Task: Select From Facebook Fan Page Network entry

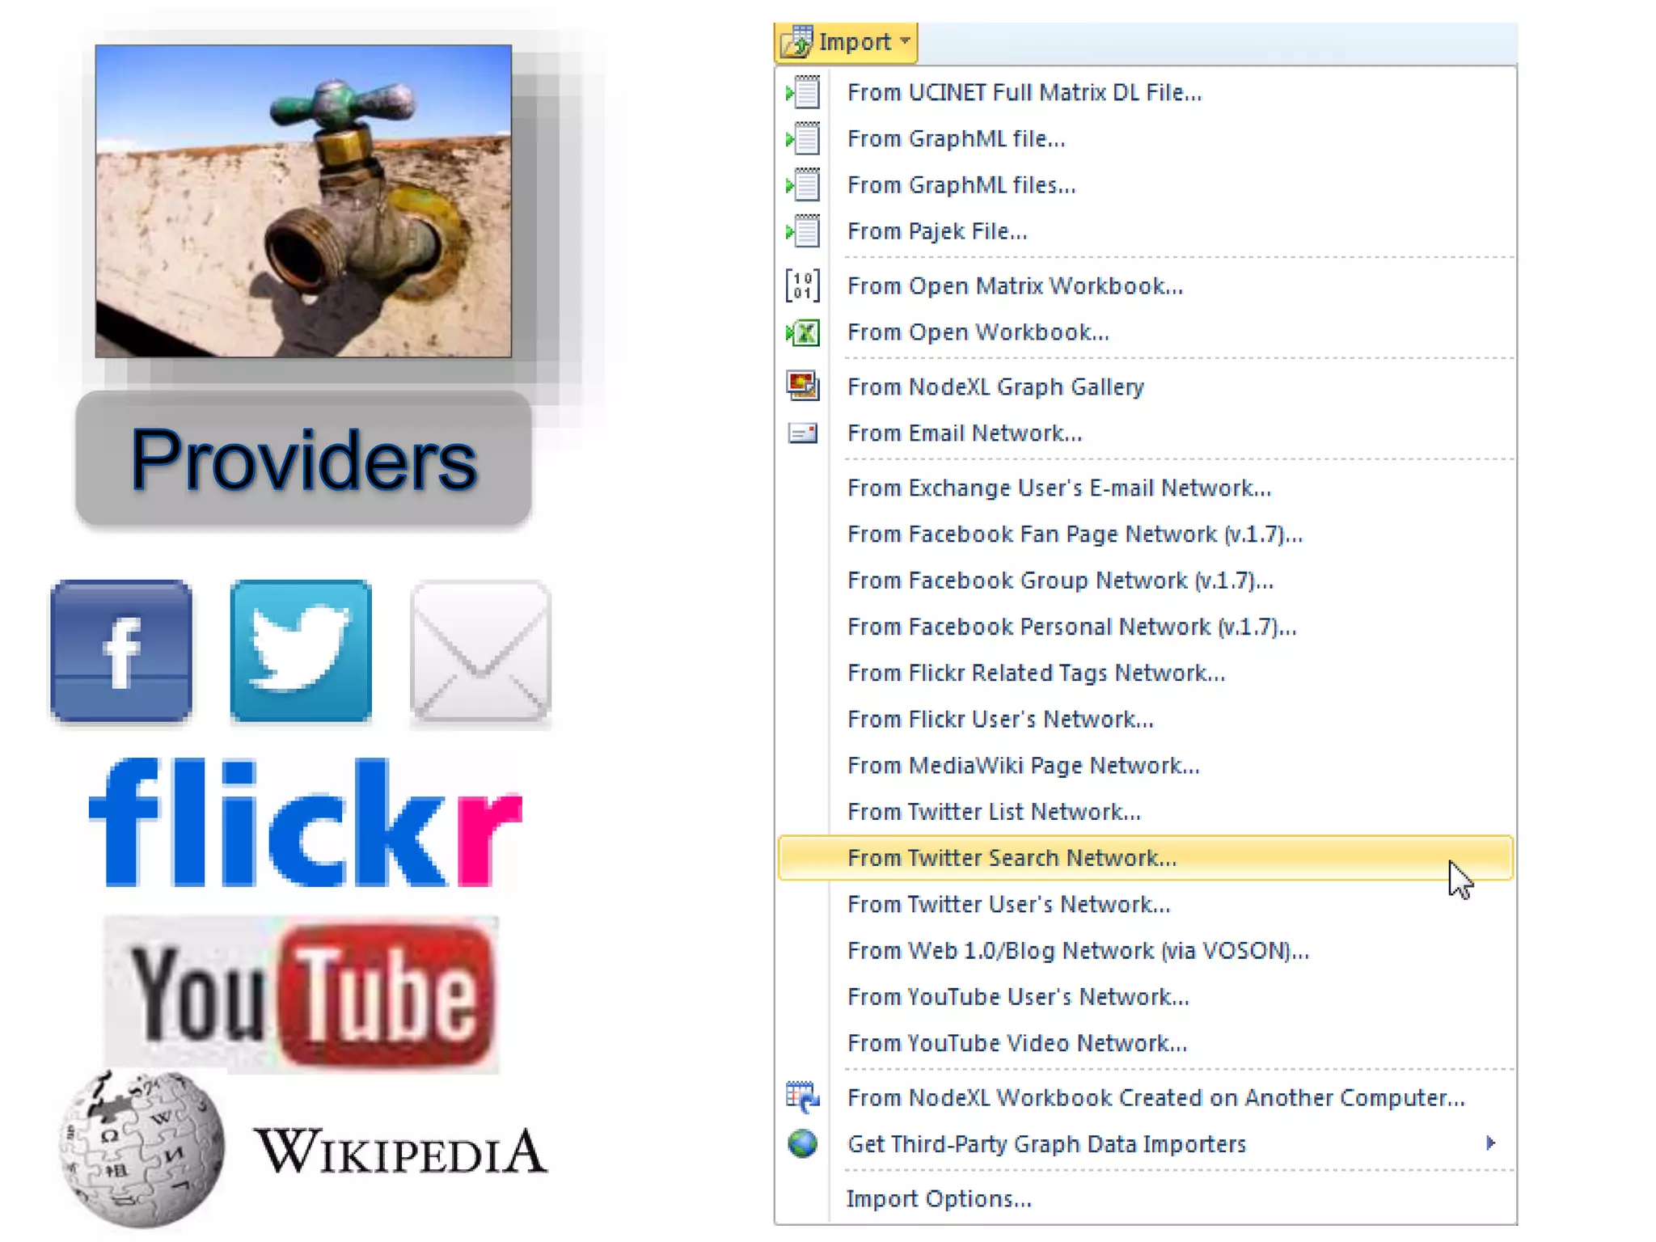Action: tap(1075, 534)
